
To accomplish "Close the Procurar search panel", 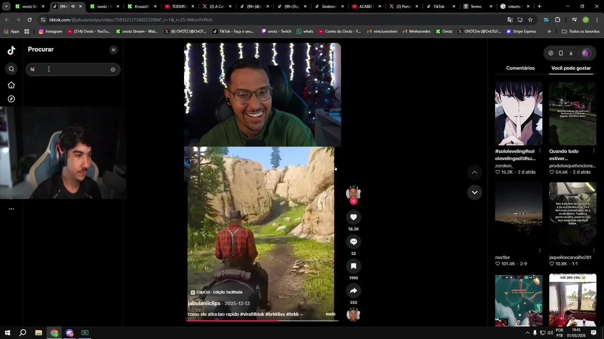I will point(113,50).
